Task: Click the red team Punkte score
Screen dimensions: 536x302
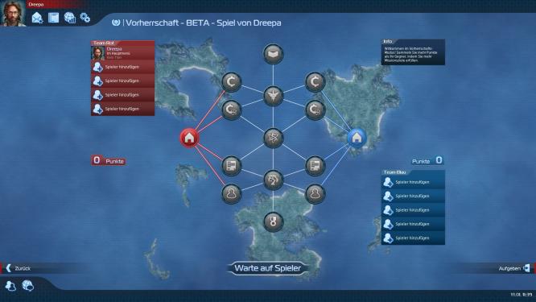Action: (x=109, y=160)
